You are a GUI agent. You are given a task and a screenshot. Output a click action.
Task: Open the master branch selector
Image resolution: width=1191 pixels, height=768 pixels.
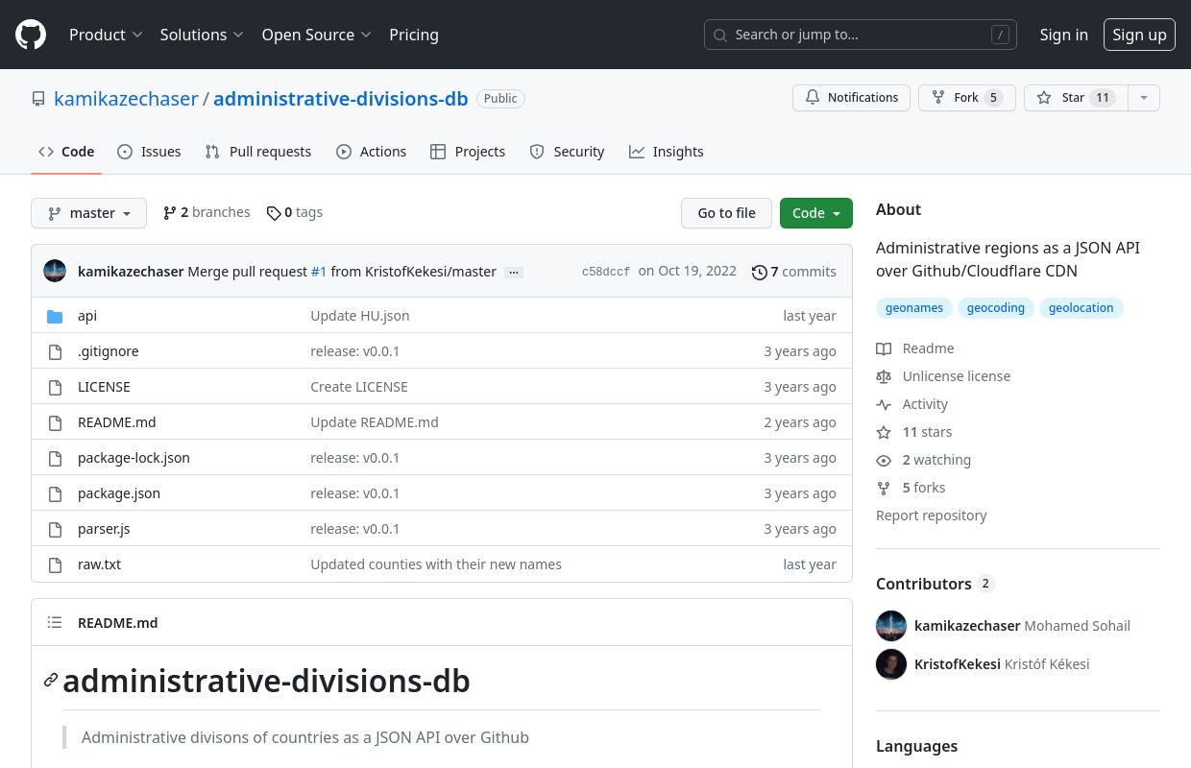tap(88, 213)
